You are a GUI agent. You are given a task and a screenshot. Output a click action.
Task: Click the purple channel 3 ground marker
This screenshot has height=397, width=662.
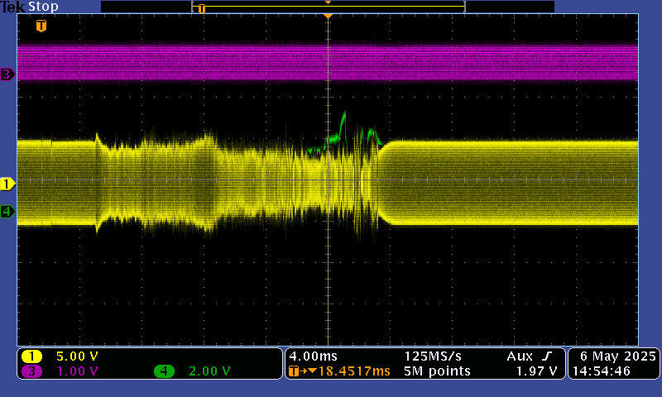point(7,74)
